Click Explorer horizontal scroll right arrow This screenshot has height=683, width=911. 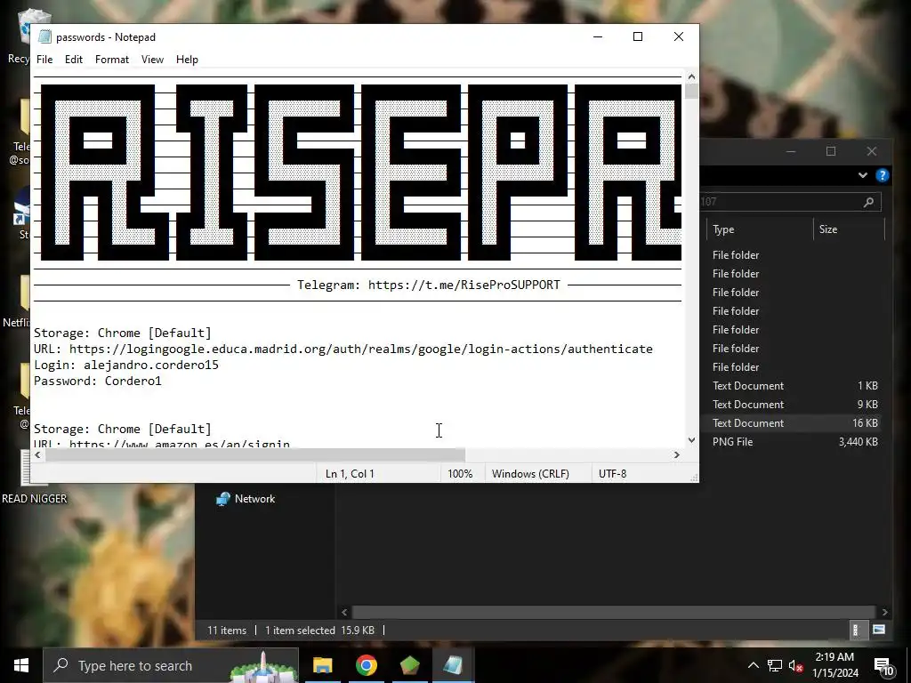884,612
